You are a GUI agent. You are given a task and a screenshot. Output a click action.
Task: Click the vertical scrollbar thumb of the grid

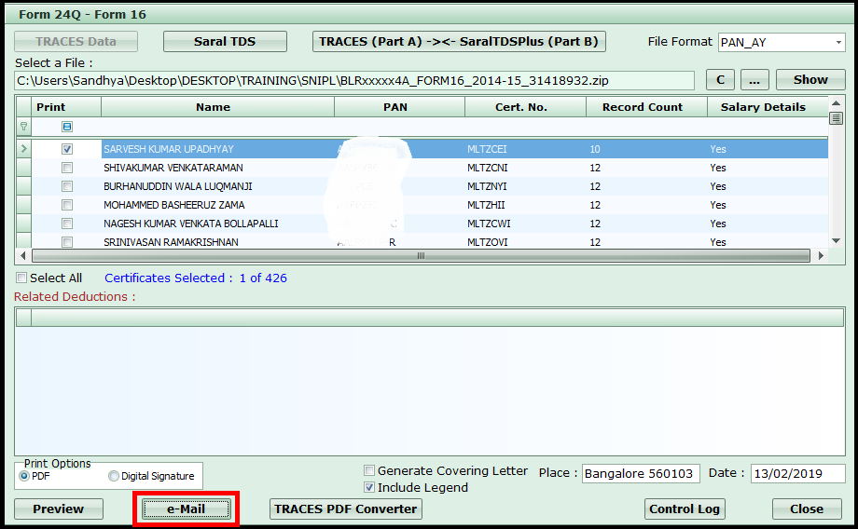tap(836, 118)
